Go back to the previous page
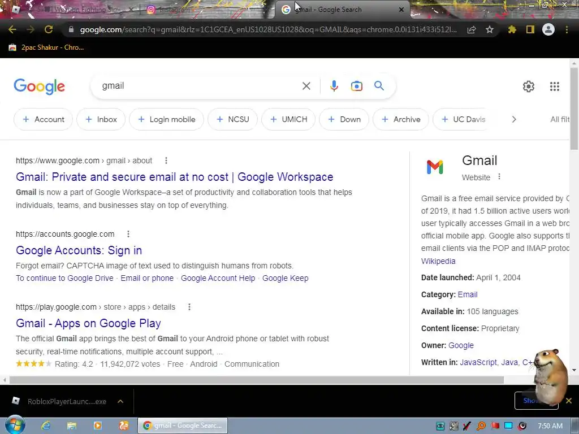The image size is (579, 434). [x=12, y=29]
